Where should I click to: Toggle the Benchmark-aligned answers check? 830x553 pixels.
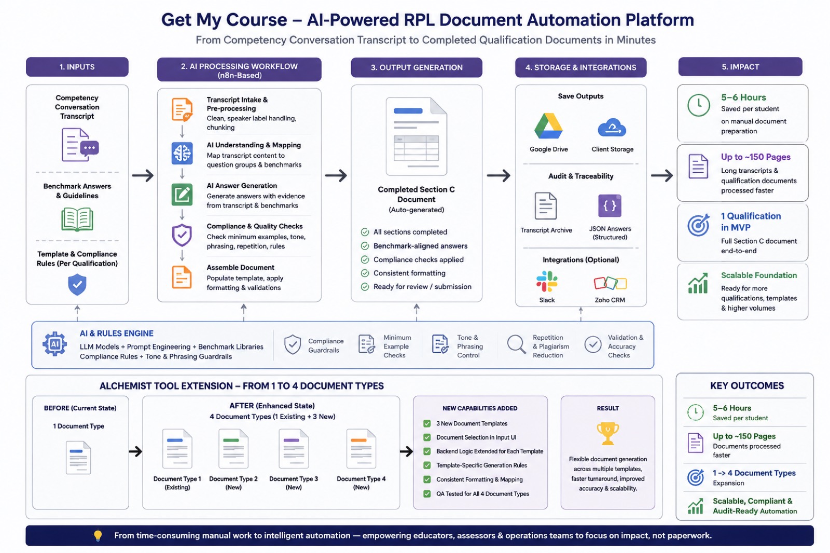pyautogui.click(x=365, y=246)
